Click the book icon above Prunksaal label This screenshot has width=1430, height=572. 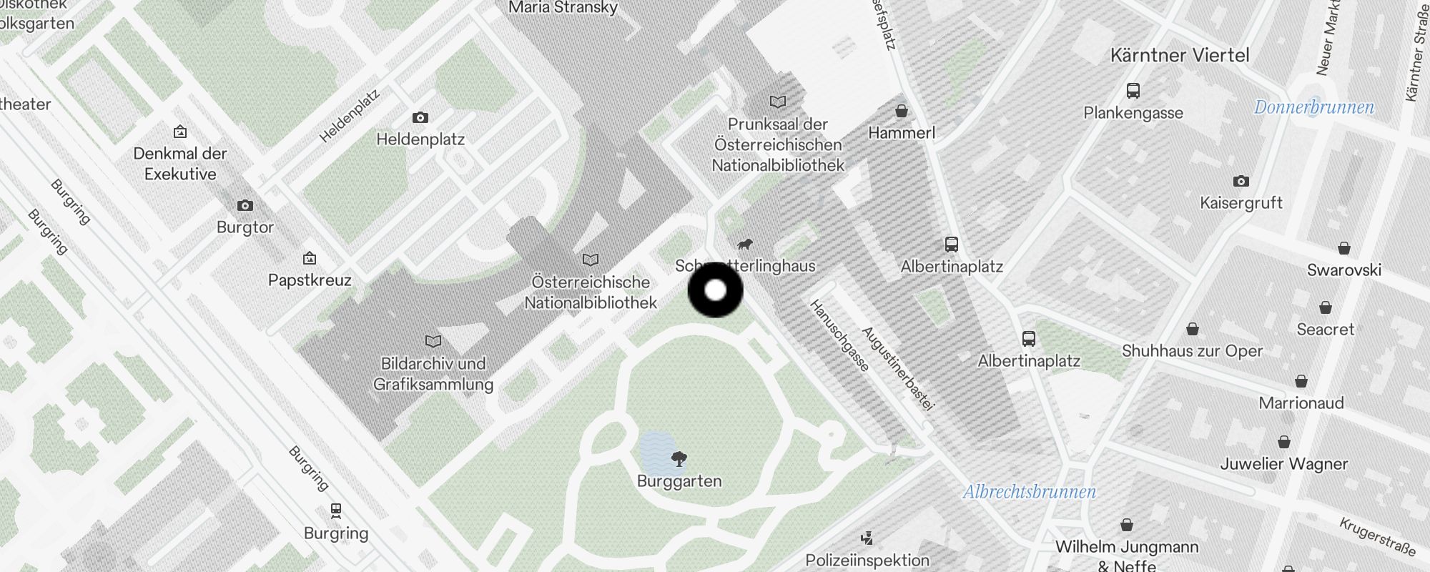[x=778, y=102]
